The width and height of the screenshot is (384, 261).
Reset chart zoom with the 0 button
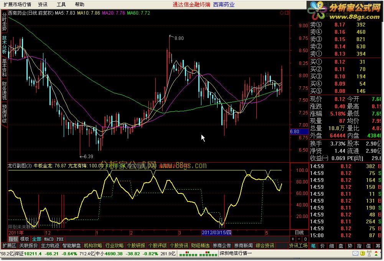(x=305, y=239)
